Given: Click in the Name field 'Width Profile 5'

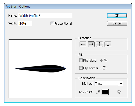Looking at the screenshot, I should (x=45, y=16).
